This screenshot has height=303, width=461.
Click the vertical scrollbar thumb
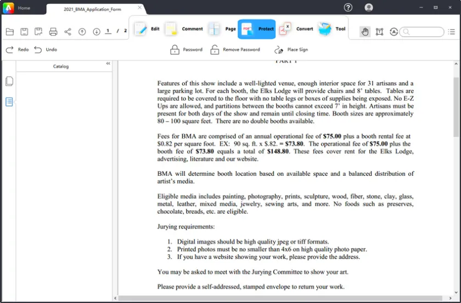point(456,107)
